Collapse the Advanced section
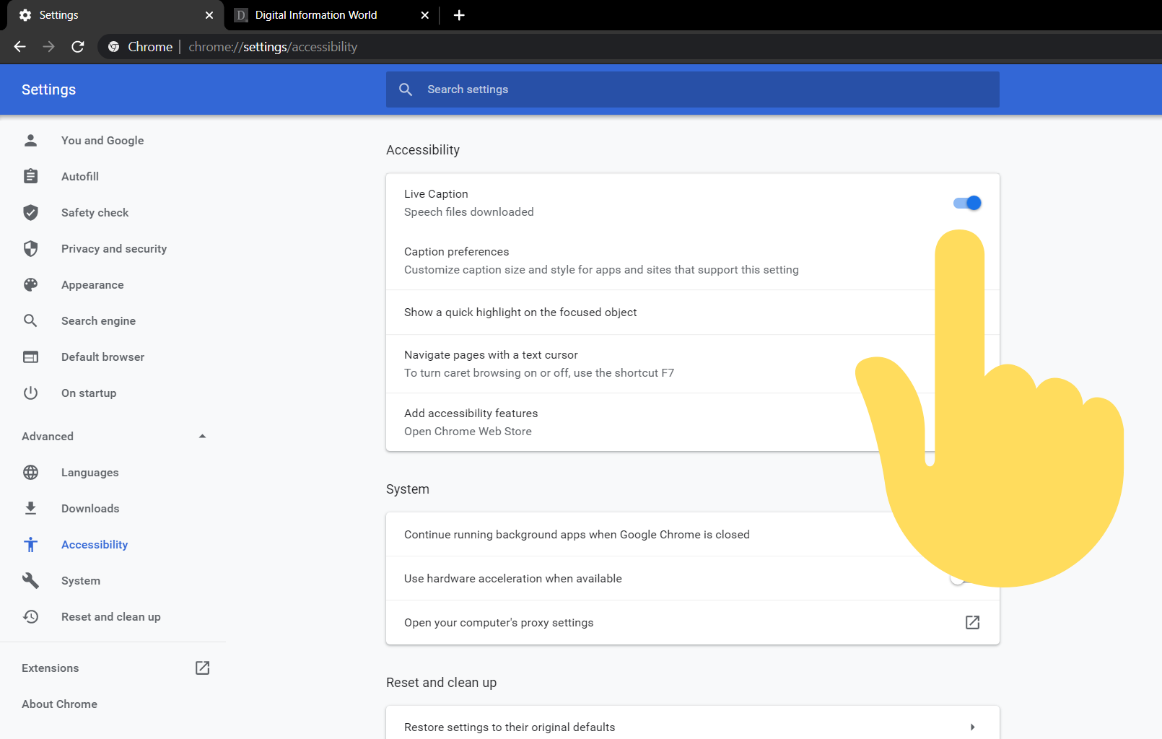The height and width of the screenshot is (739, 1162). click(x=202, y=436)
